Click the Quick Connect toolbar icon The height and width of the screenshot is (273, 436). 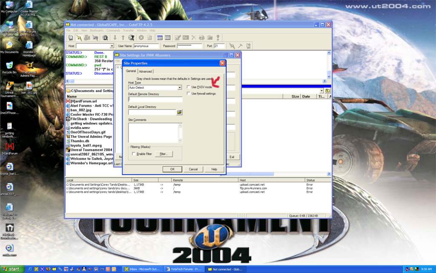click(x=79, y=38)
